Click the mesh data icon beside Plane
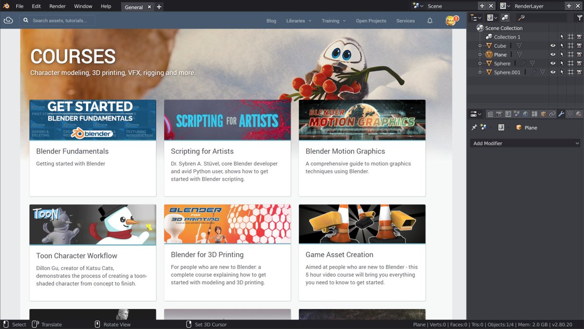 [x=519, y=55]
